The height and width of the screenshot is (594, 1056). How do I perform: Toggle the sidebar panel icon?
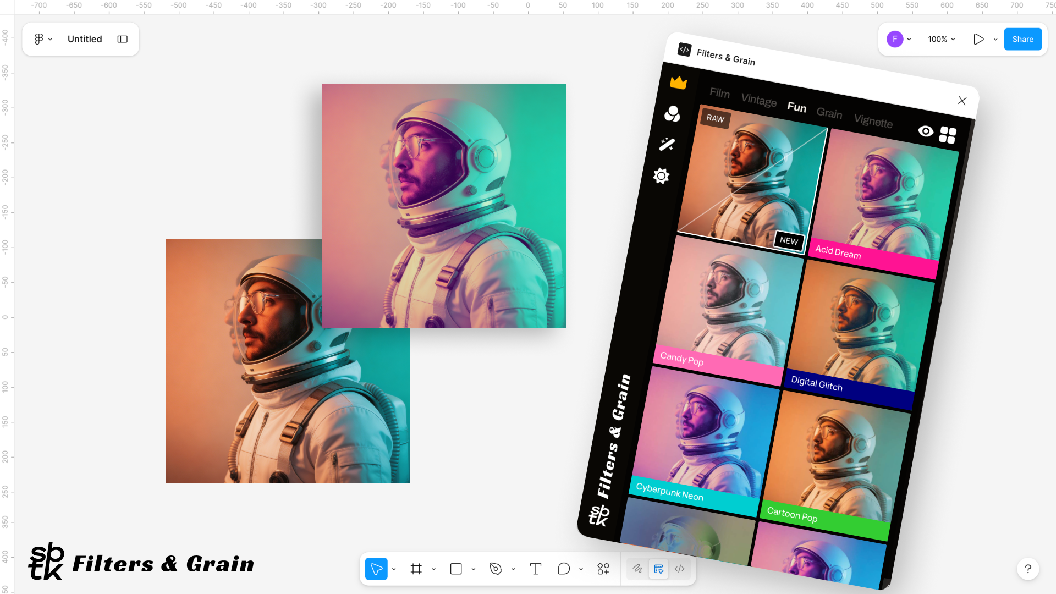click(x=123, y=39)
